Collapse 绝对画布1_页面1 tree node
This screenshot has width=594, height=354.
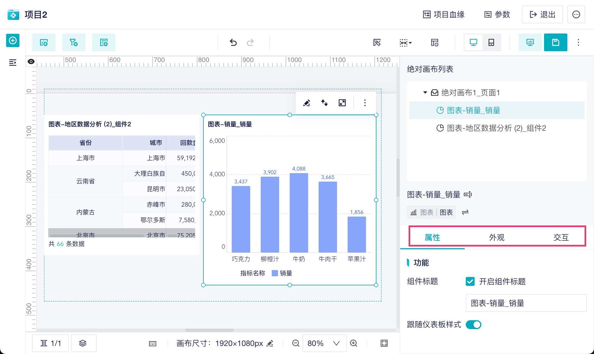(x=425, y=93)
